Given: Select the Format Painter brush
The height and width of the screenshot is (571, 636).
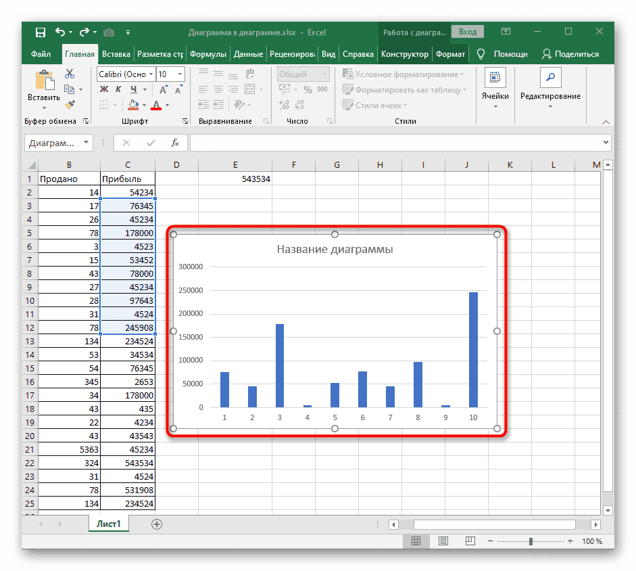Looking at the screenshot, I should [69, 104].
